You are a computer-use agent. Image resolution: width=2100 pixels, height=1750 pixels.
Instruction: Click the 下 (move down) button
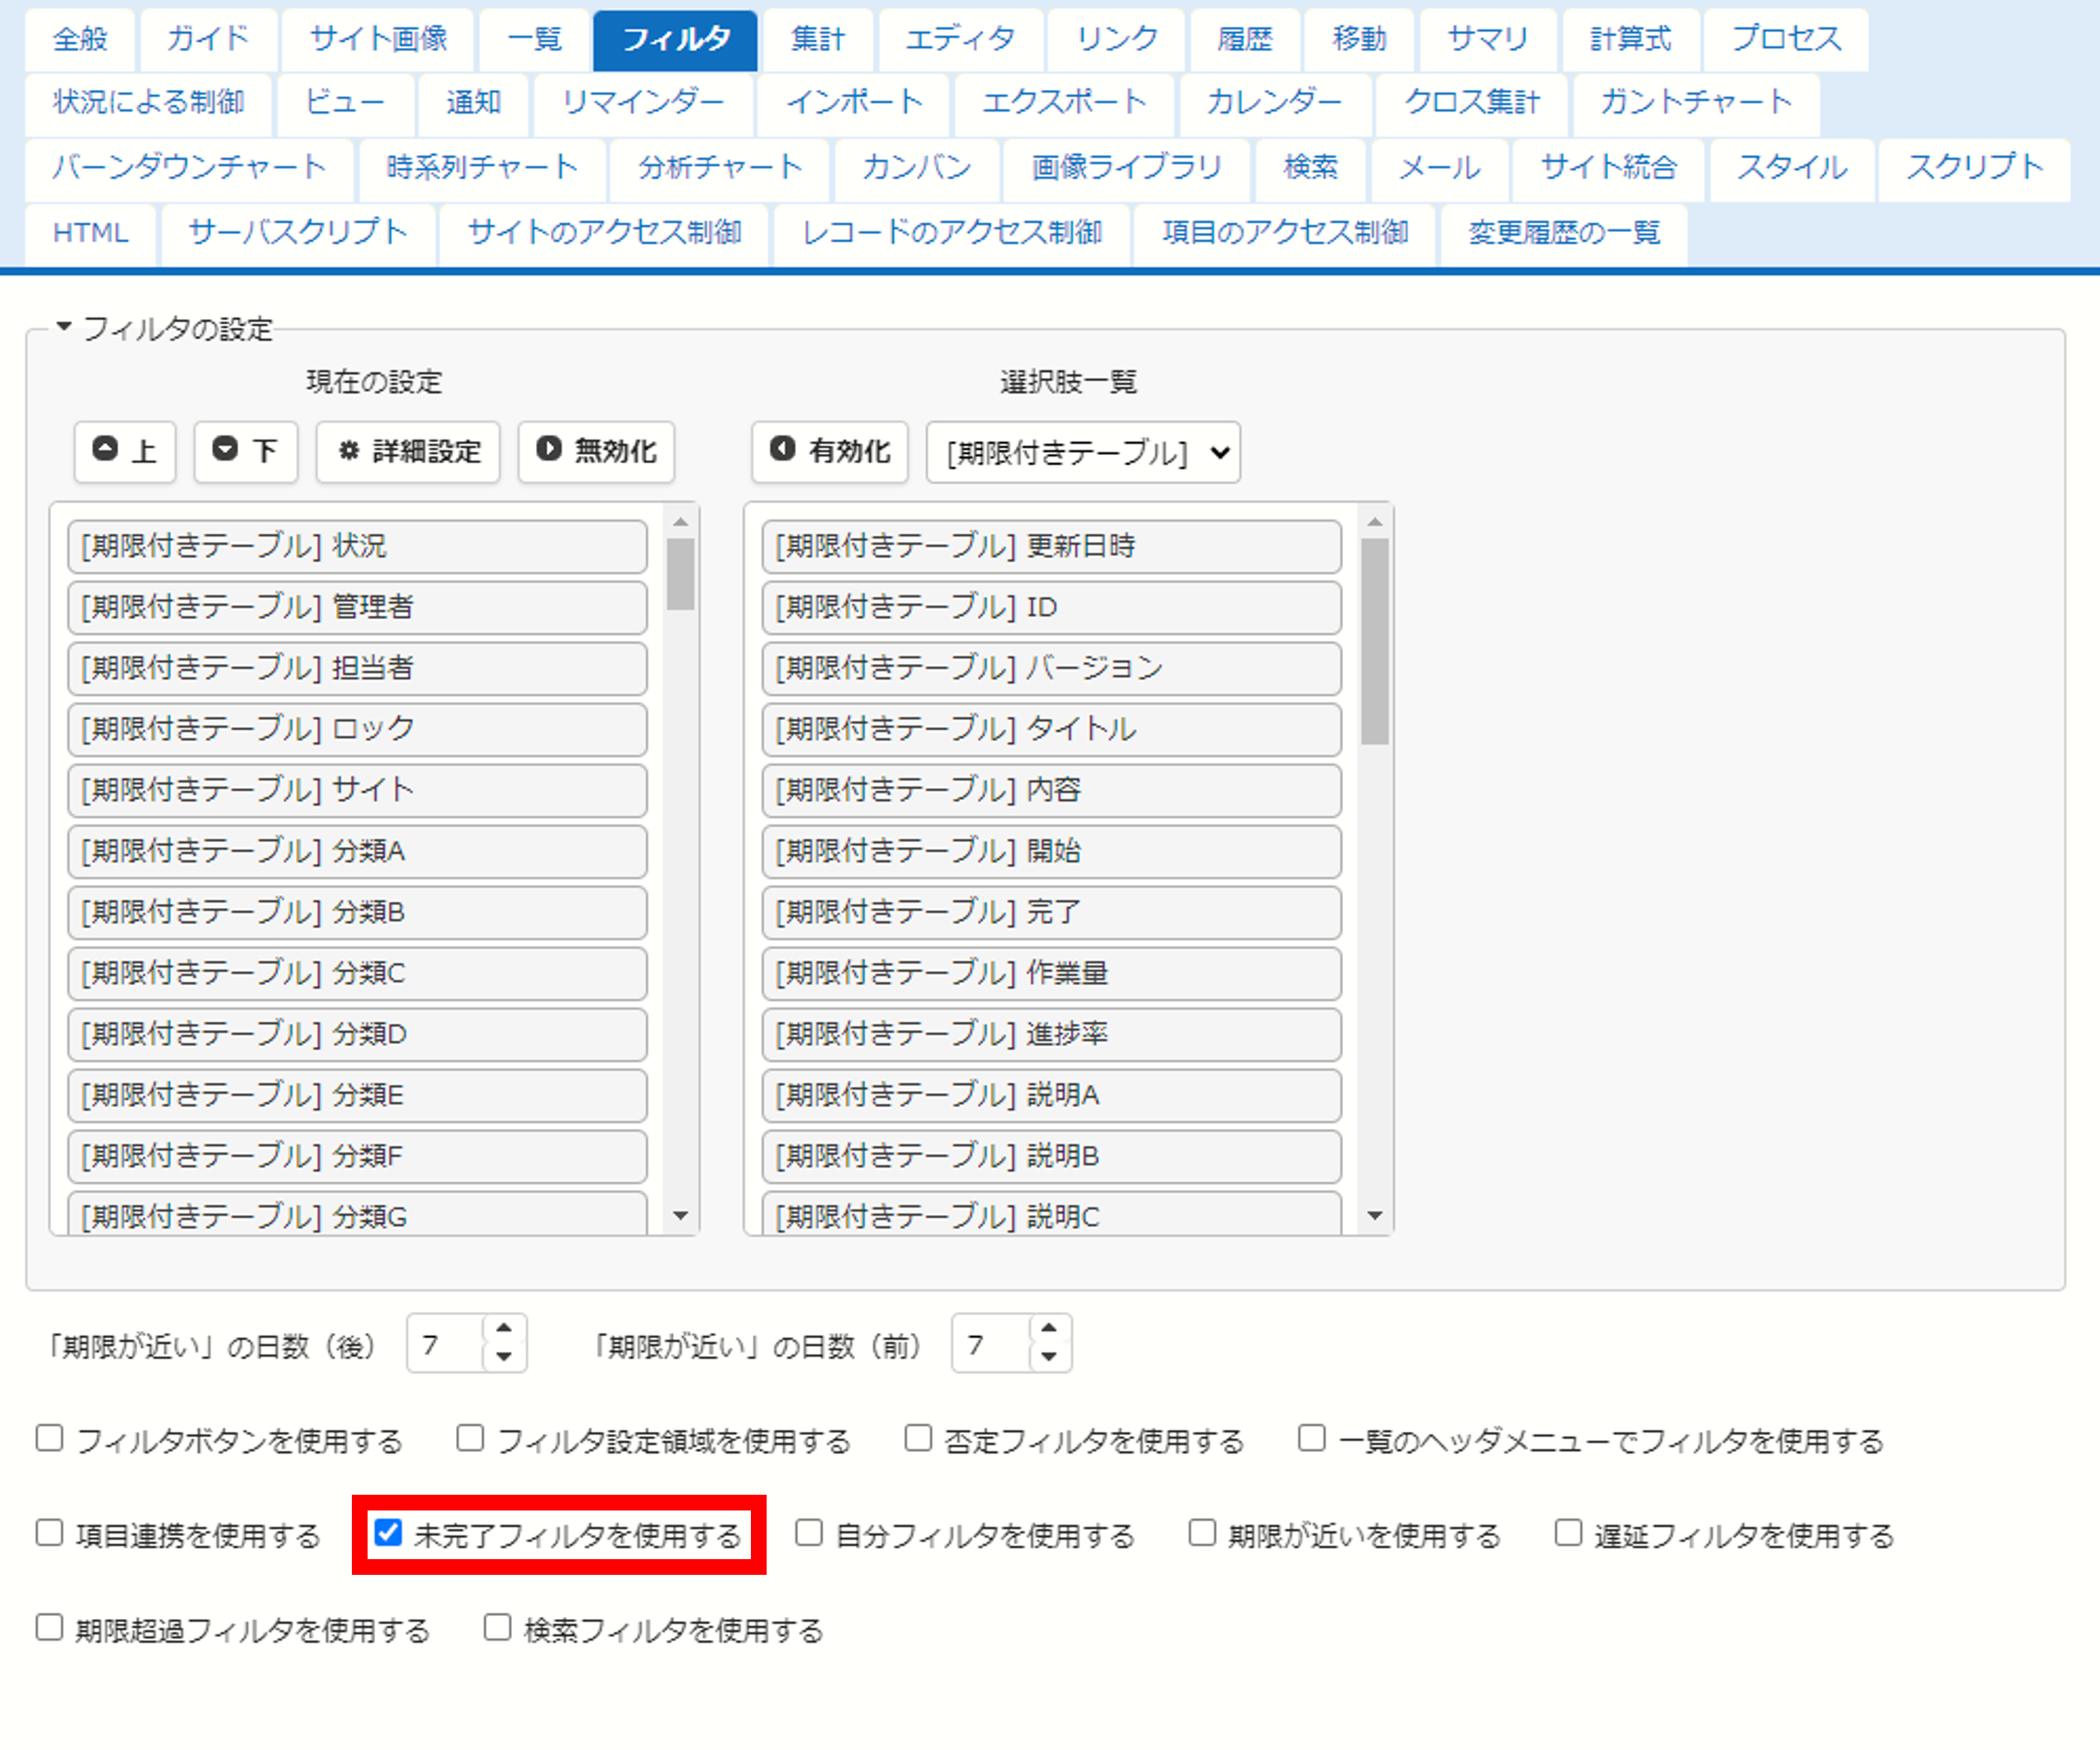[246, 452]
